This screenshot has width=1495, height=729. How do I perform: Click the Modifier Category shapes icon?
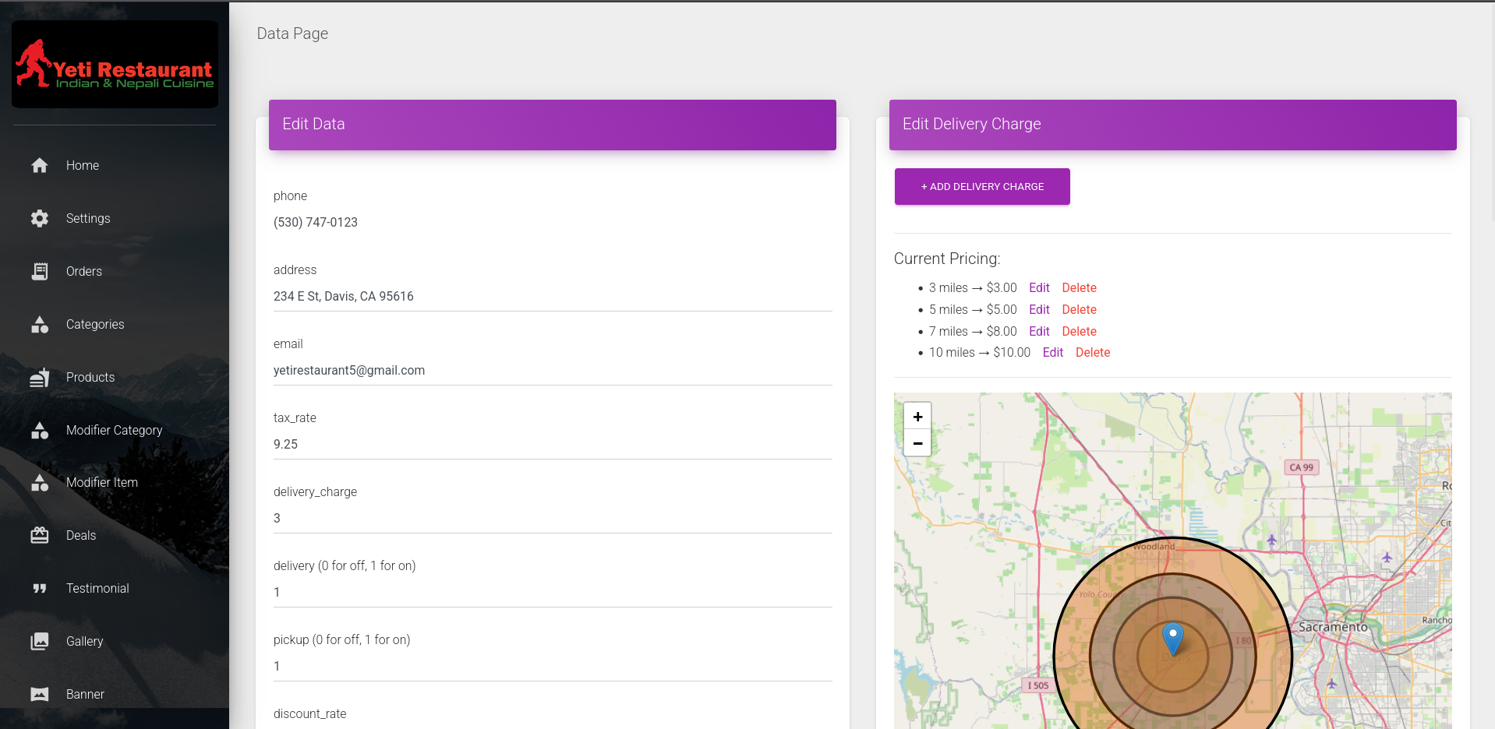(x=40, y=430)
